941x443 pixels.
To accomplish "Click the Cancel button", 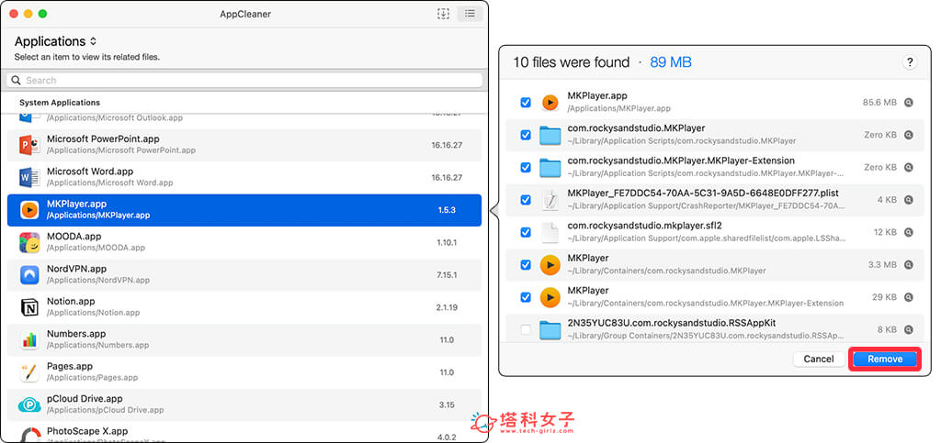I will 819,360.
